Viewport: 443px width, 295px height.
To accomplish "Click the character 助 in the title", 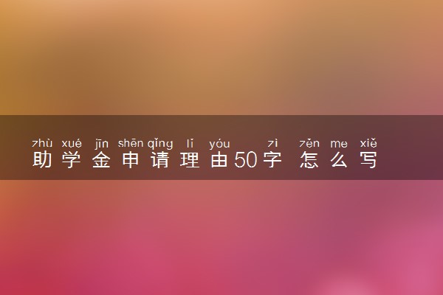I will 42,159.
